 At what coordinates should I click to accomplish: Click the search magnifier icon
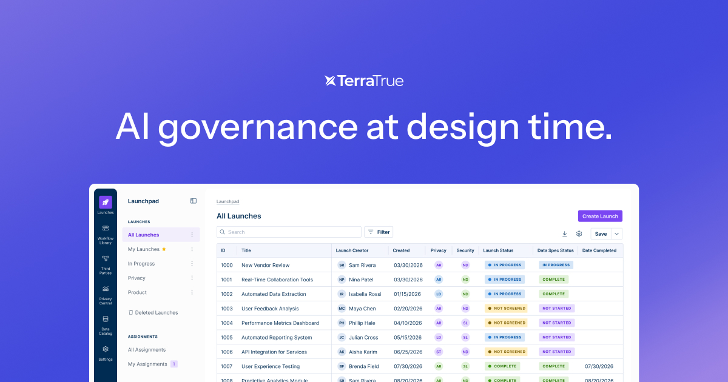(223, 232)
